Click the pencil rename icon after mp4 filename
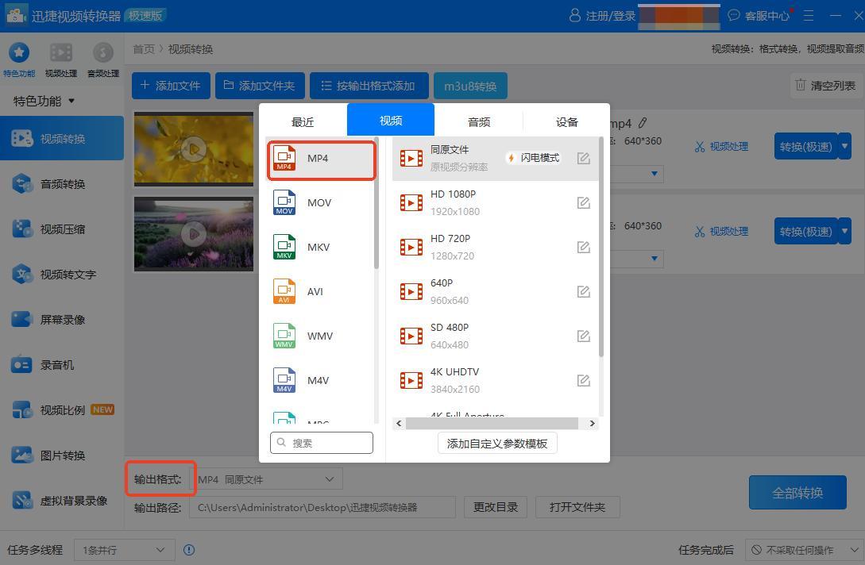The height and width of the screenshot is (565, 865). coord(643,123)
